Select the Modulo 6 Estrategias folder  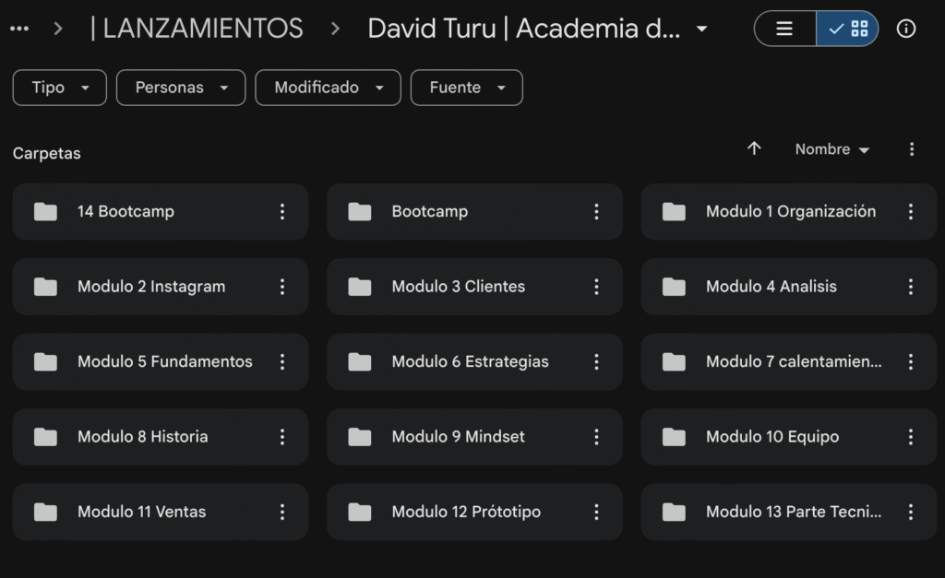(x=470, y=361)
